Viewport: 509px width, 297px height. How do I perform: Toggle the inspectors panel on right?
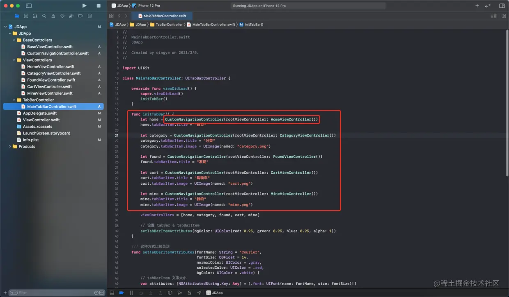502,6
